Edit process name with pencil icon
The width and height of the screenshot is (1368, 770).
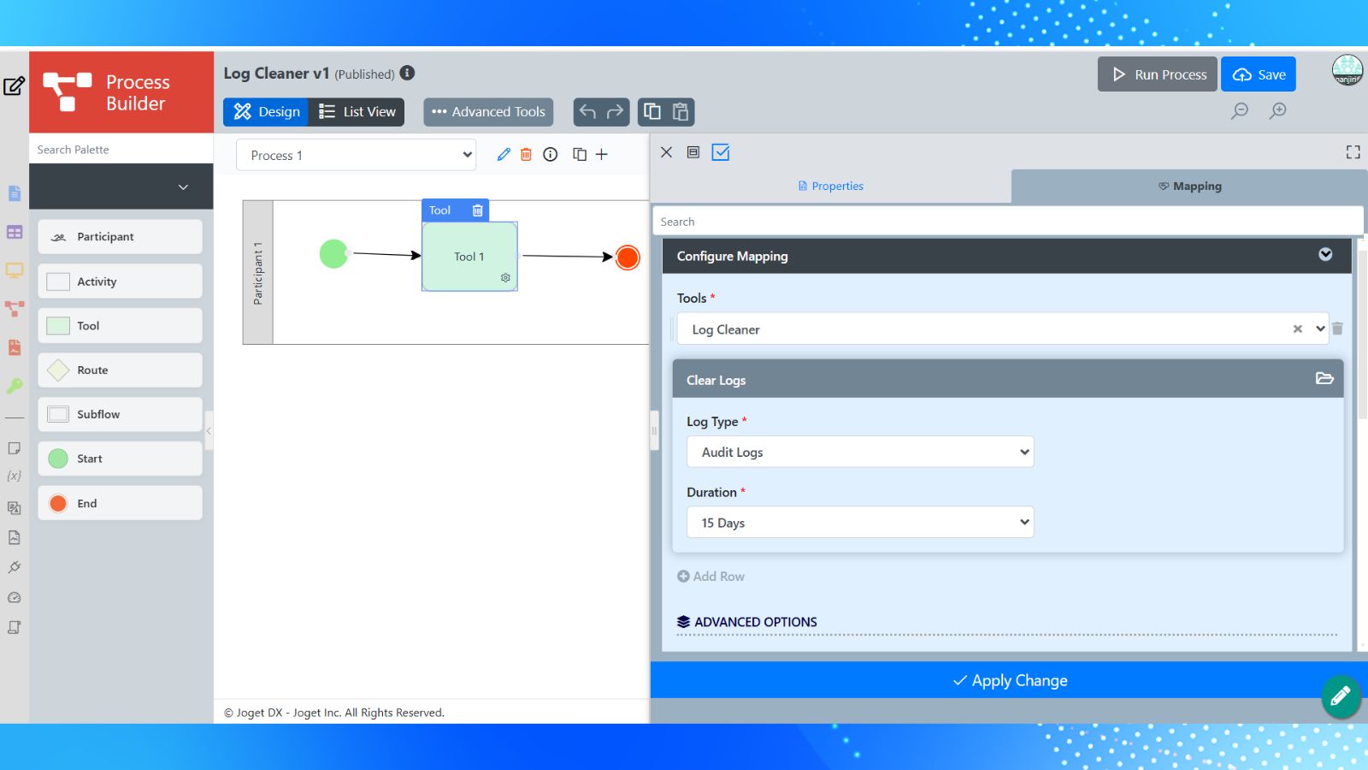point(504,155)
